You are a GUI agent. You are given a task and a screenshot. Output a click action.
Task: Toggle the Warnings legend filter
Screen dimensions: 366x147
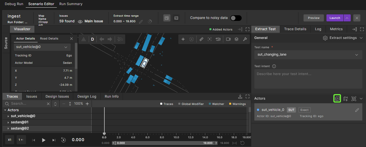coord(237,104)
